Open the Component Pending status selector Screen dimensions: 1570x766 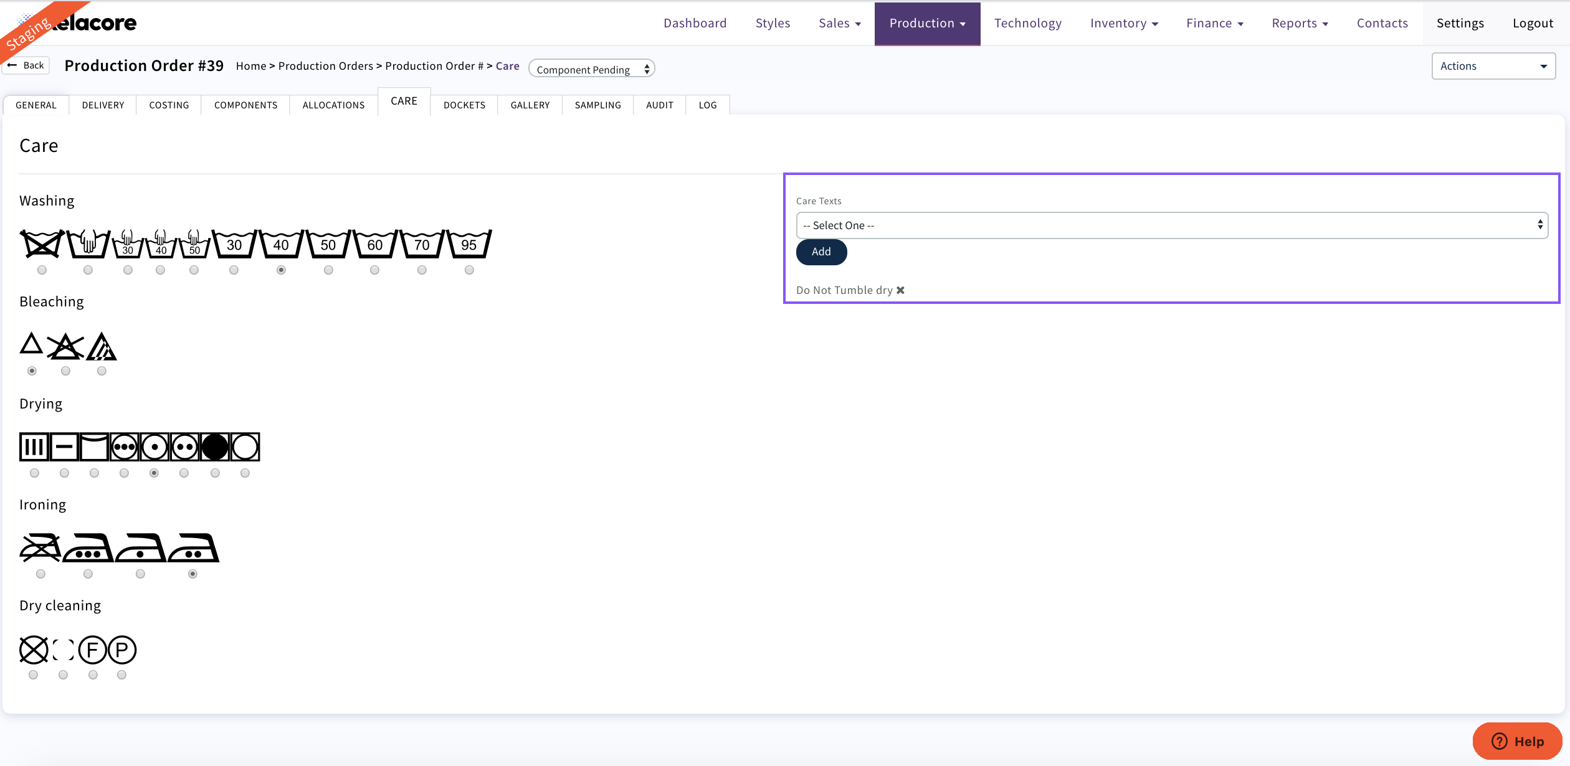point(591,69)
